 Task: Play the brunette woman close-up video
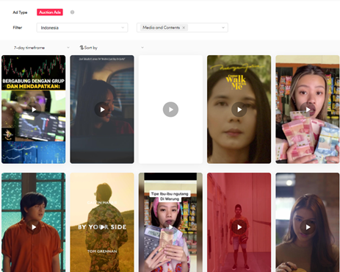[308, 227]
